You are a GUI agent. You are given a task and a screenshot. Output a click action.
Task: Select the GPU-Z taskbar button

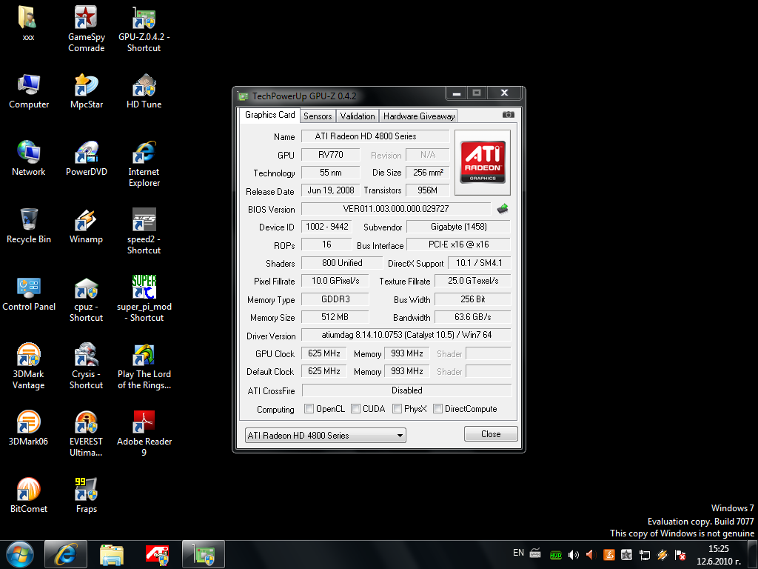pyautogui.click(x=204, y=554)
